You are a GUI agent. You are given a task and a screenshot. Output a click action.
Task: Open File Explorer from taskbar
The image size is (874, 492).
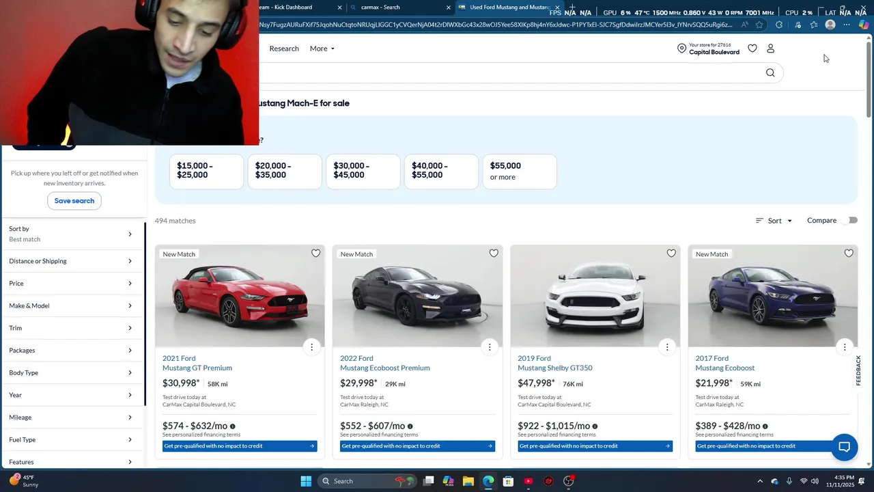tap(468, 481)
